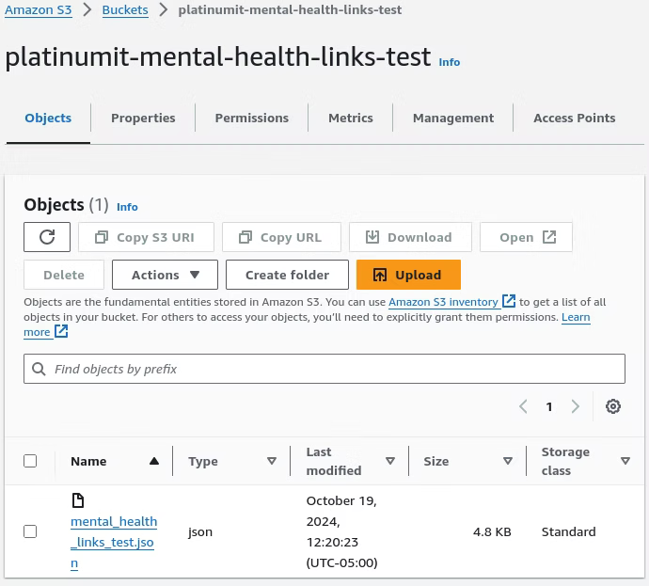Click the Create folder button
Screen dimensions: 649x586
[x=287, y=275]
